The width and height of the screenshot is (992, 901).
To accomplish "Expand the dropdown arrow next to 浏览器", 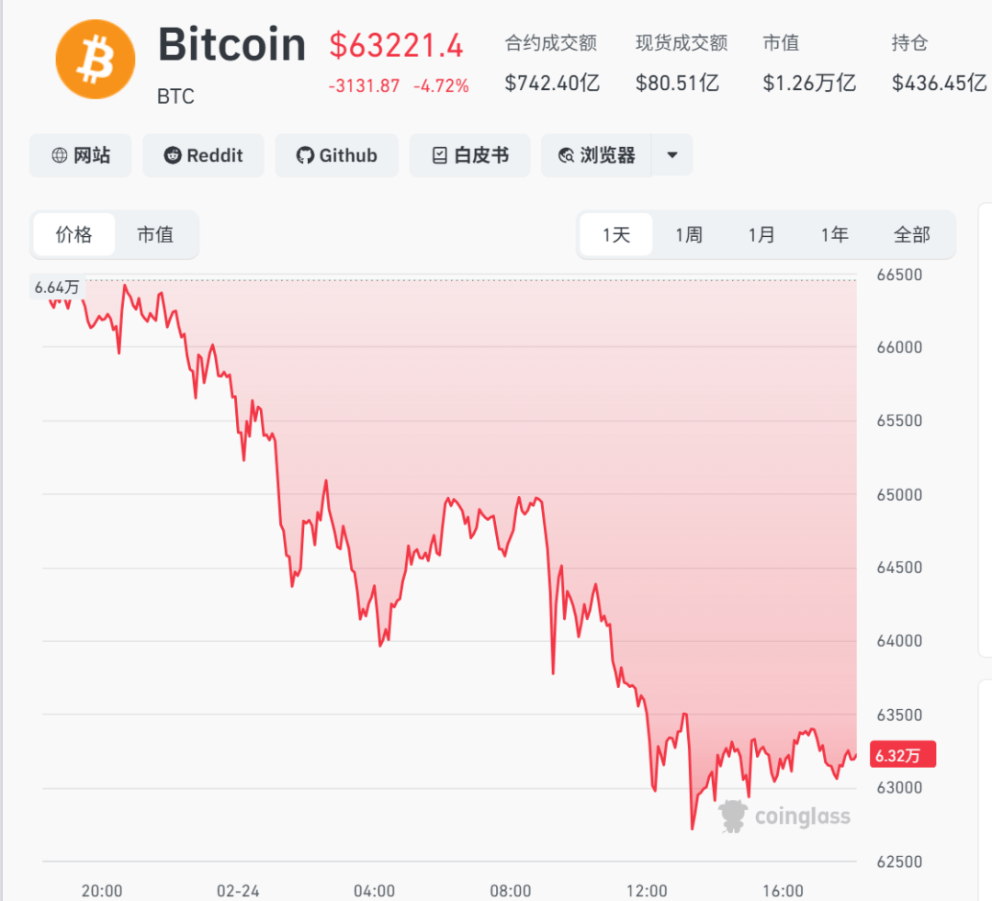I will coord(671,155).
